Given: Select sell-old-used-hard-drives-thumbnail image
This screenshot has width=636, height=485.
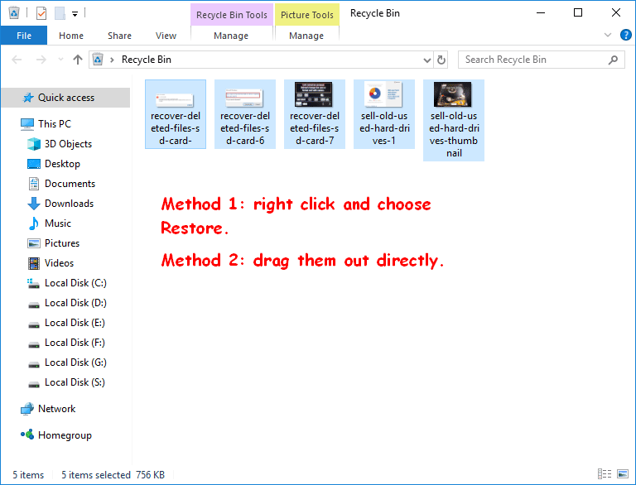Looking at the screenshot, I should coord(453,94).
